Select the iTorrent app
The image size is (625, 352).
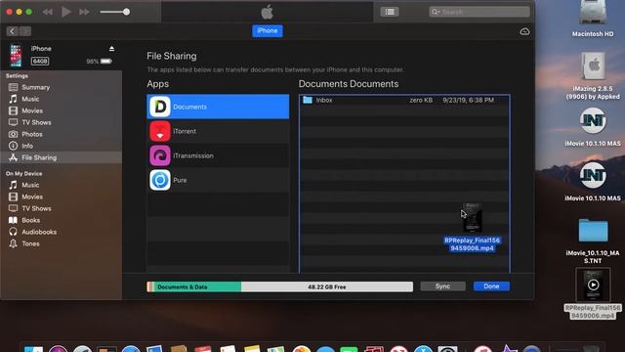pos(218,131)
